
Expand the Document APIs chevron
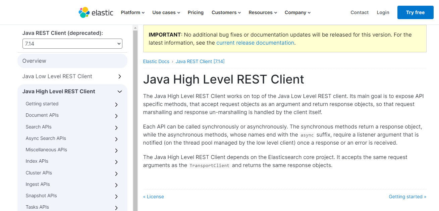(x=116, y=116)
